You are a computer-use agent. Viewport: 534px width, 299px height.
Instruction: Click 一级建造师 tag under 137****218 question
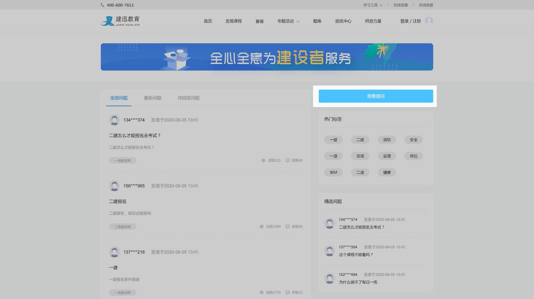pyautogui.click(x=123, y=292)
